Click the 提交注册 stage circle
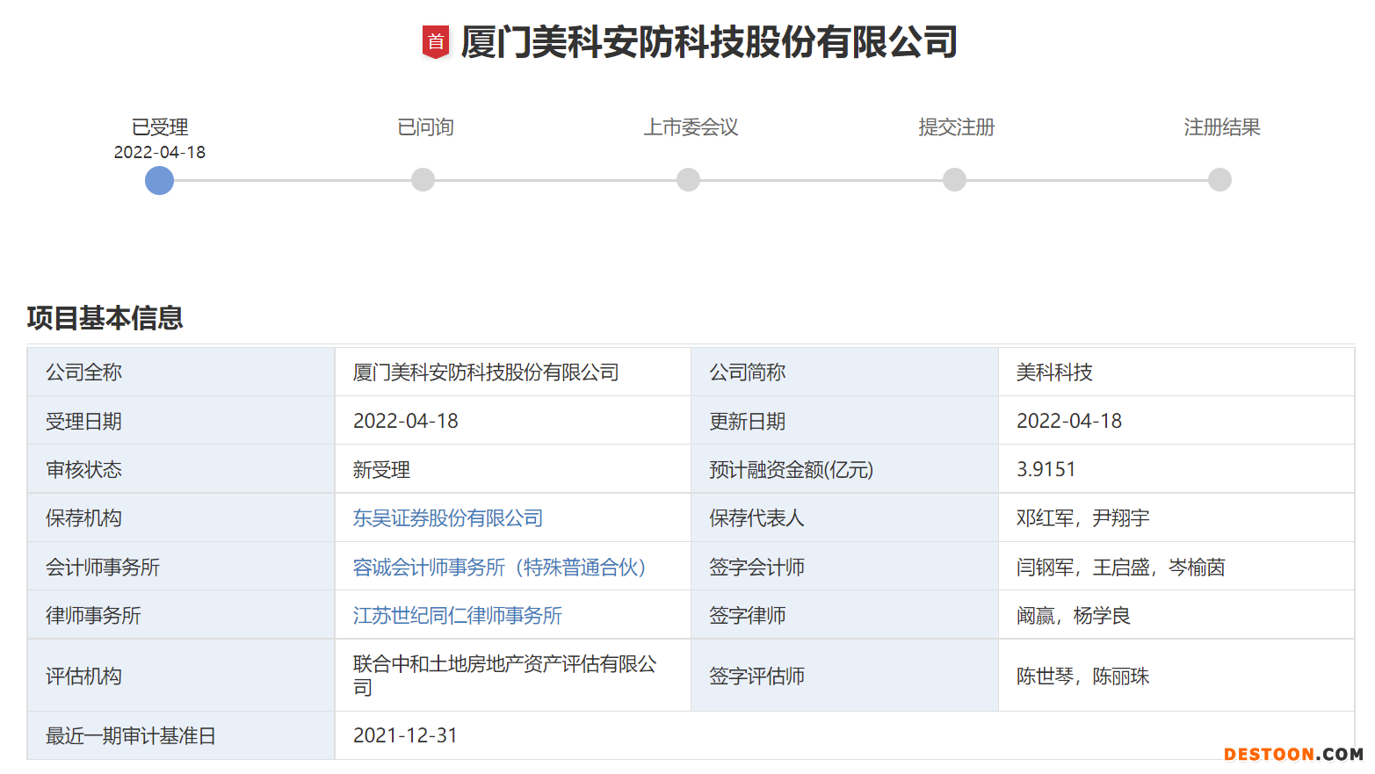This screenshot has width=1375, height=774. (954, 179)
